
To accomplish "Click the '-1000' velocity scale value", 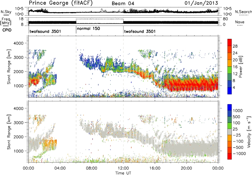I will [239, 154].
